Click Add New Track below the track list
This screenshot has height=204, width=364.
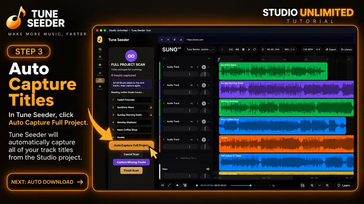pyautogui.click(x=186, y=158)
